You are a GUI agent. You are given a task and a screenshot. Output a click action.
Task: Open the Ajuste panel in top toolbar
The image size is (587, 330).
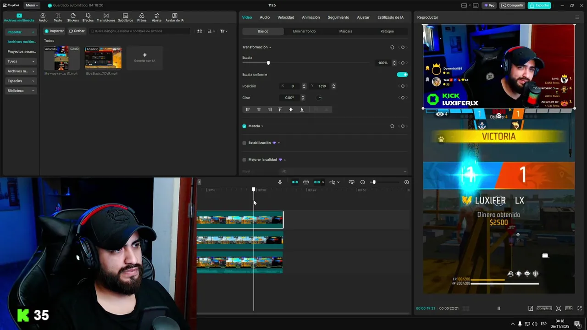[x=156, y=17]
